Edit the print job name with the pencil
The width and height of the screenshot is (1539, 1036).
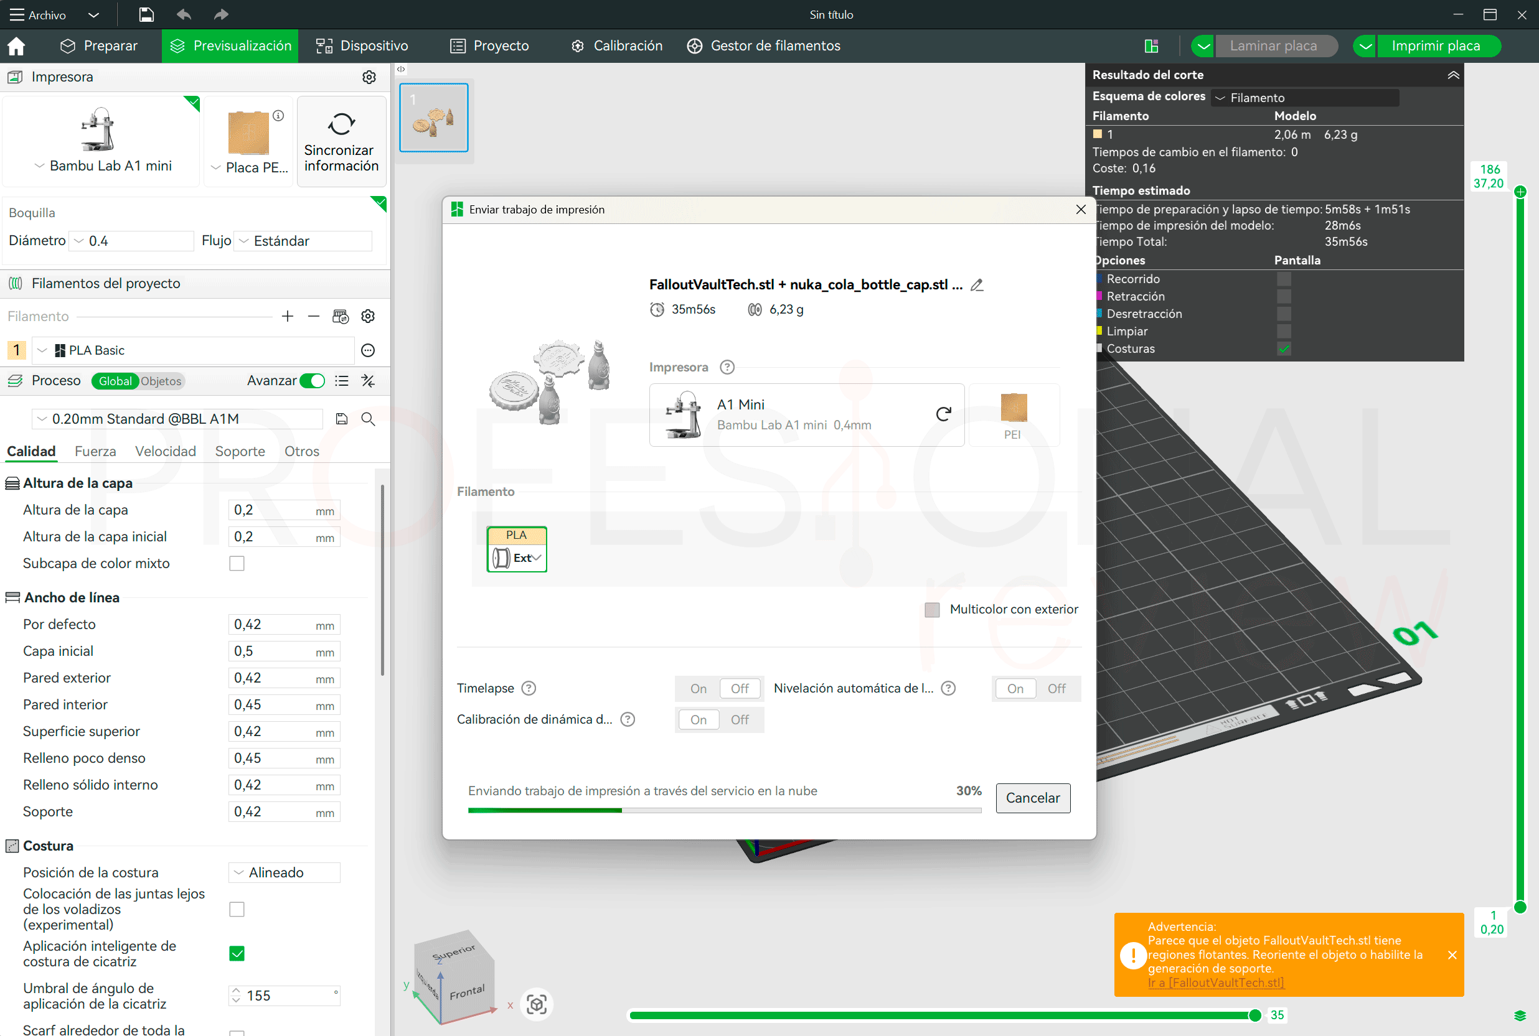976,285
